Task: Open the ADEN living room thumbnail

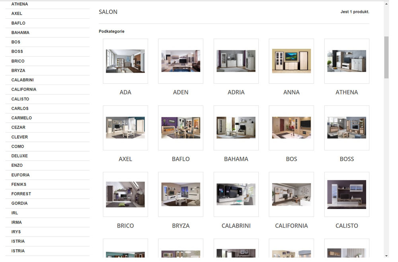Action: [x=181, y=61]
